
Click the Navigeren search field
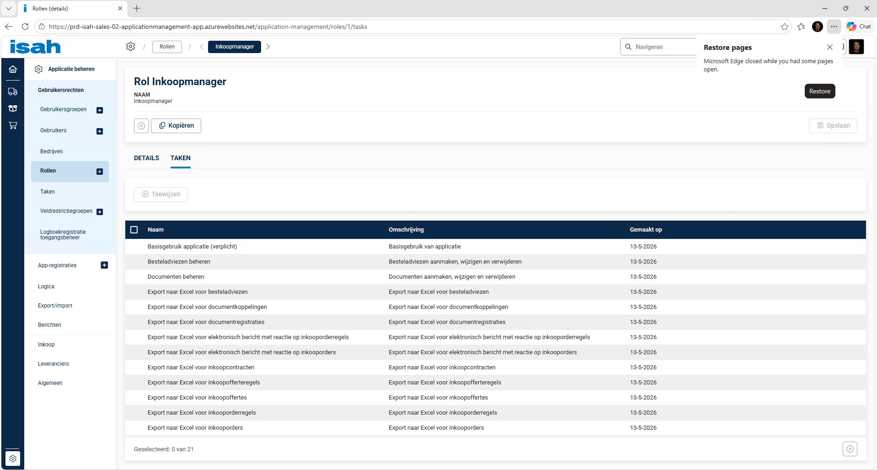tap(659, 47)
